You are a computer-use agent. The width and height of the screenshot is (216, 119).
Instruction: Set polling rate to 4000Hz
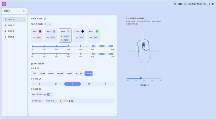tap(79, 74)
